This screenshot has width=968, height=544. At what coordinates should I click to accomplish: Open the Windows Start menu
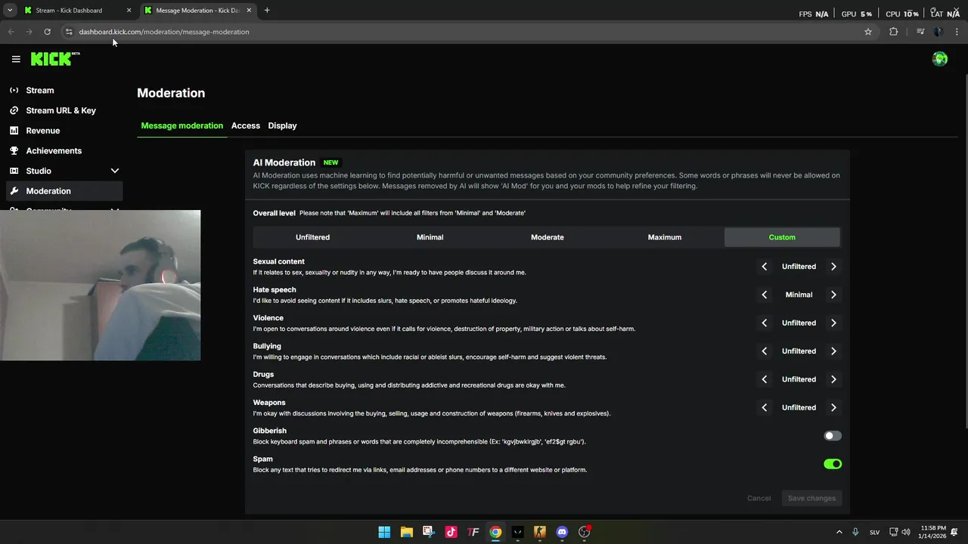(384, 532)
